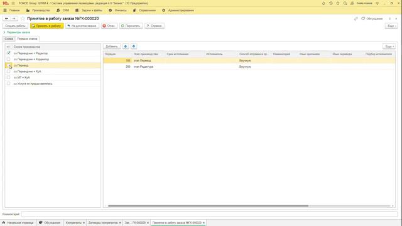Move stage down with the arrow icon
This screenshot has height=226, width=402.
coord(134,46)
